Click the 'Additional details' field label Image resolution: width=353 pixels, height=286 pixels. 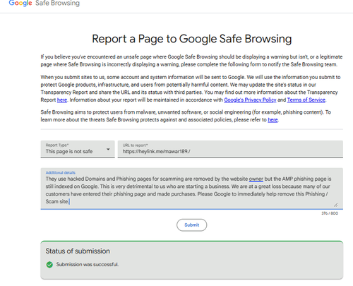pos(61,172)
